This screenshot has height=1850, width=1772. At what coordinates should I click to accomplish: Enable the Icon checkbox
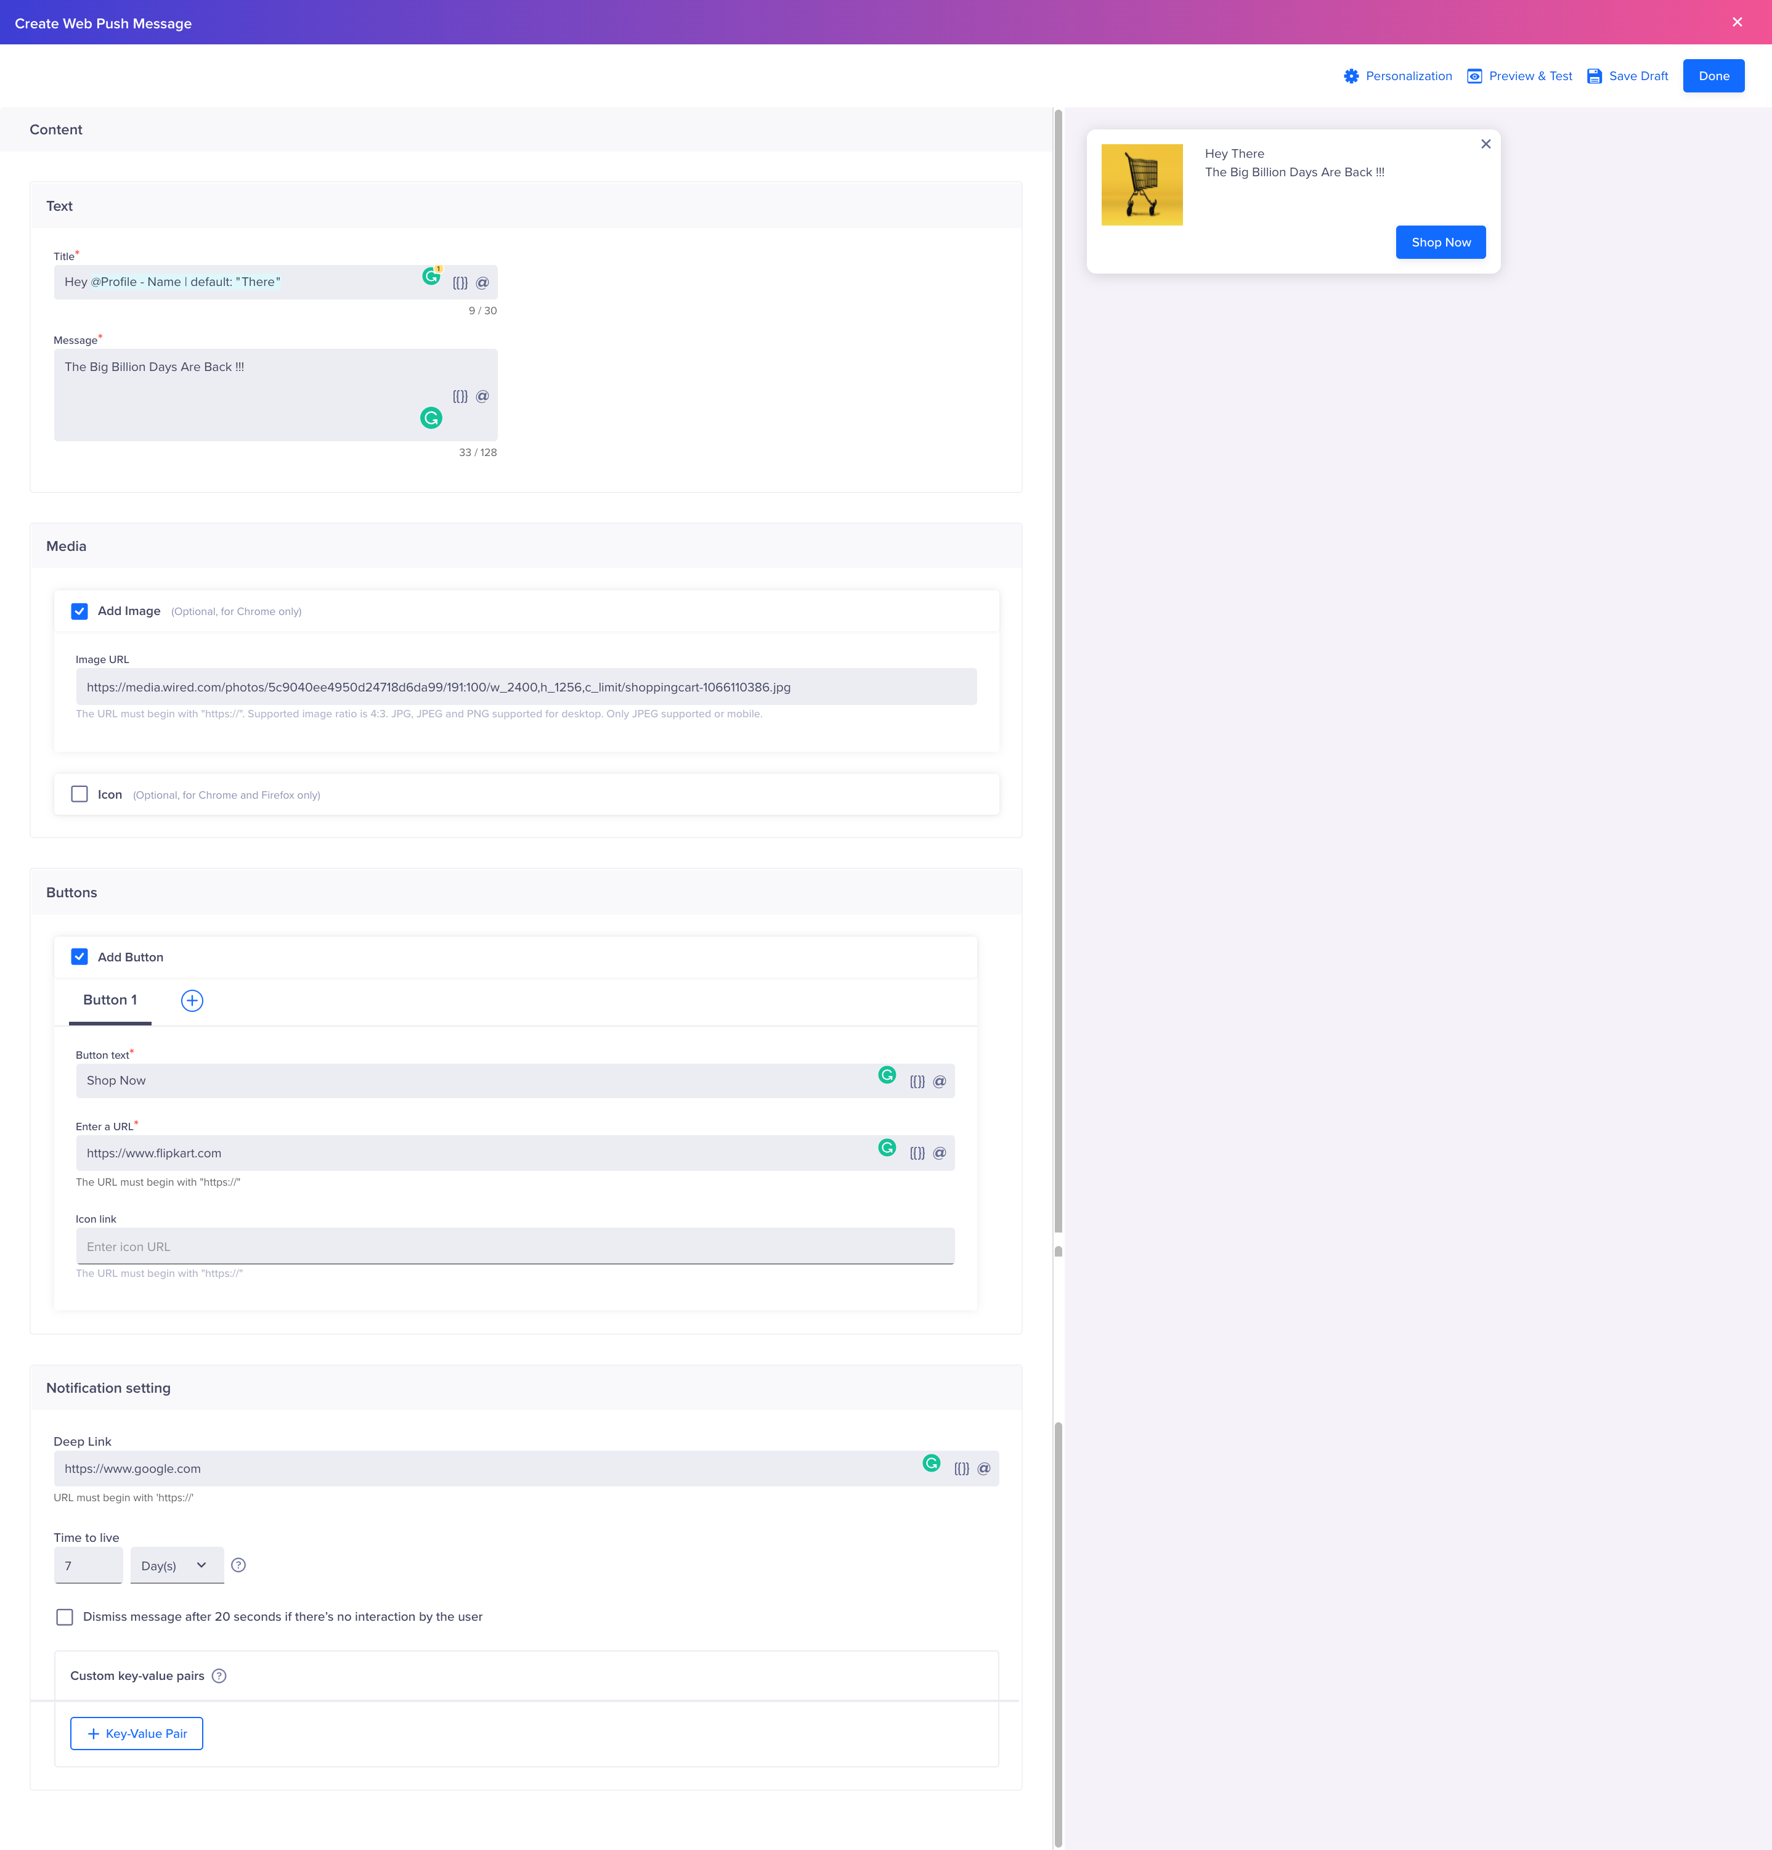click(x=79, y=795)
